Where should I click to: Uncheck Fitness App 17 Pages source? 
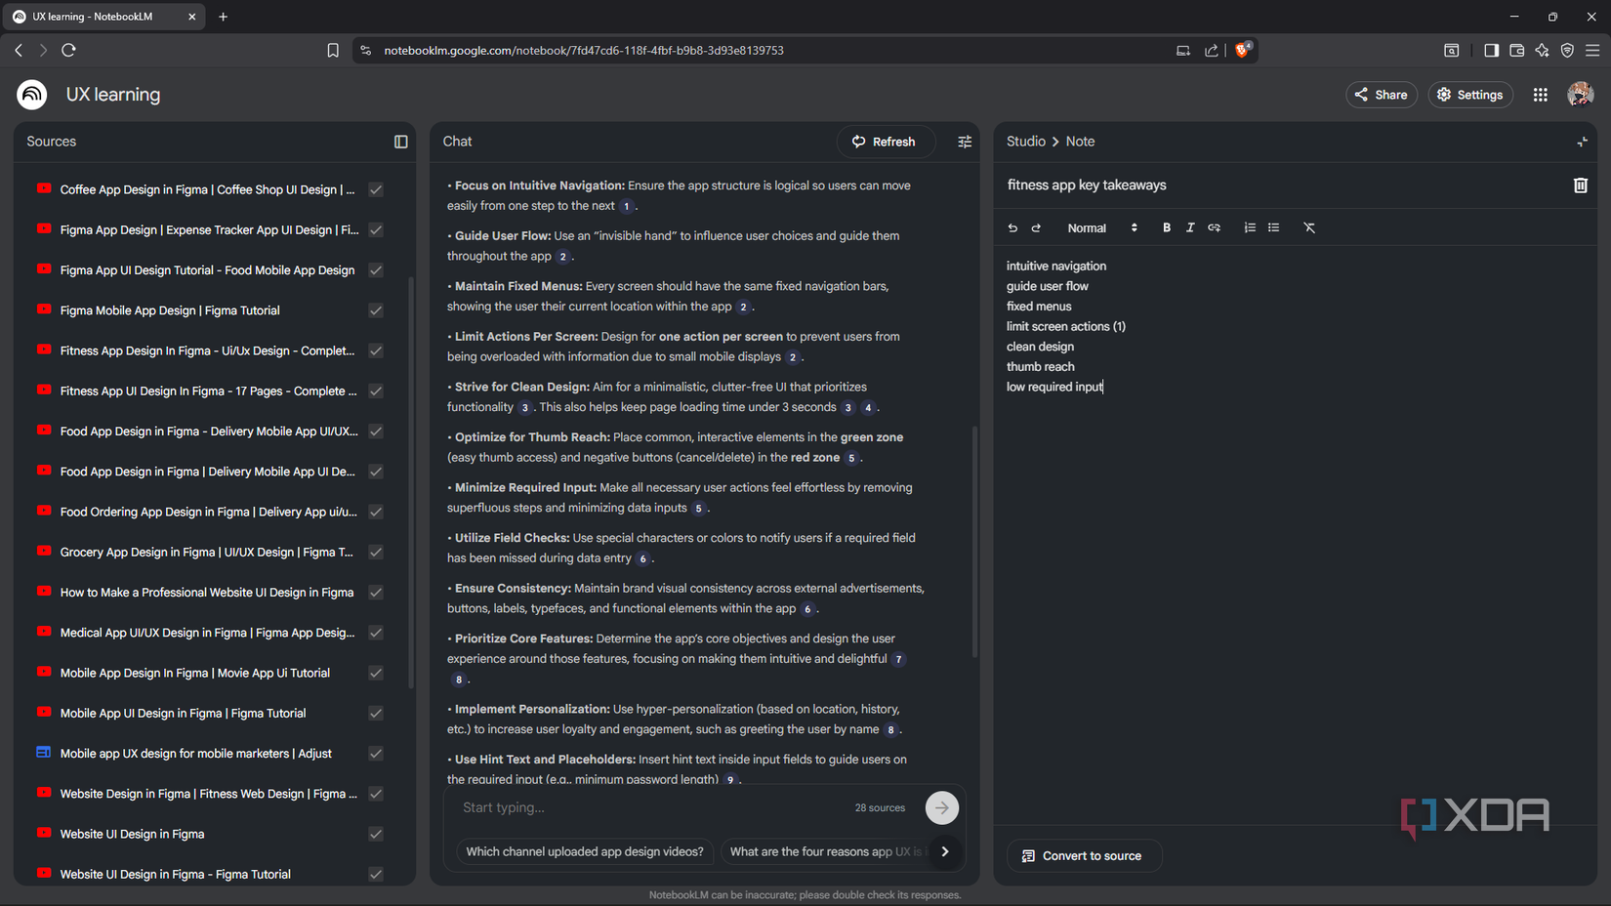click(x=376, y=391)
